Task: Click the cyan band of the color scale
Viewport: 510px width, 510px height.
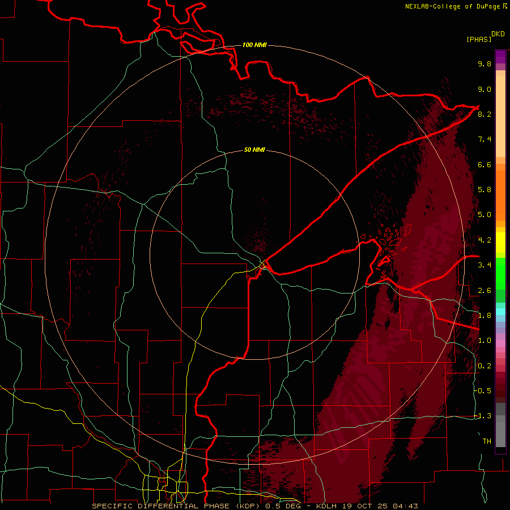Action: pos(500,312)
